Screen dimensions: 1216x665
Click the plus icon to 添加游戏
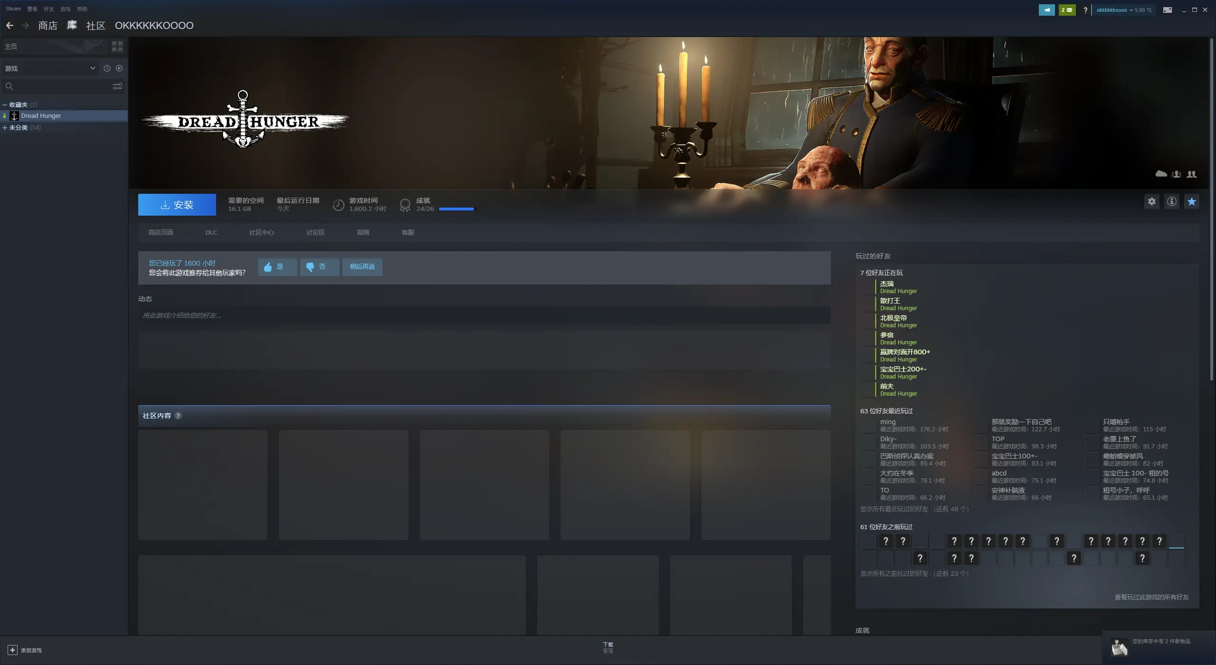(12, 650)
